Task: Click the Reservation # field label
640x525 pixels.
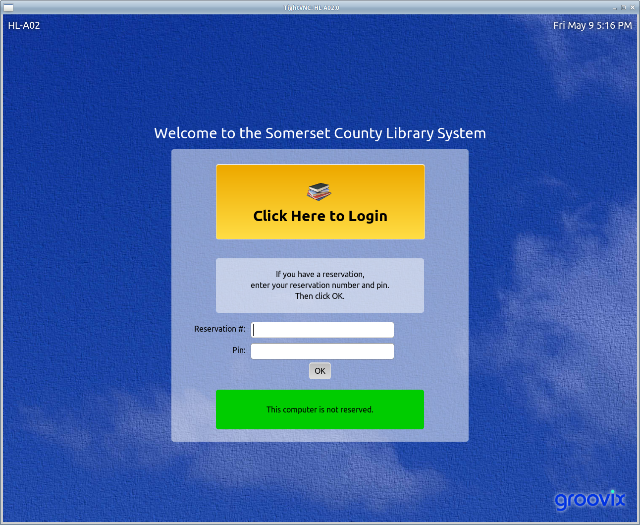Action: pyautogui.click(x=219, y=329)
